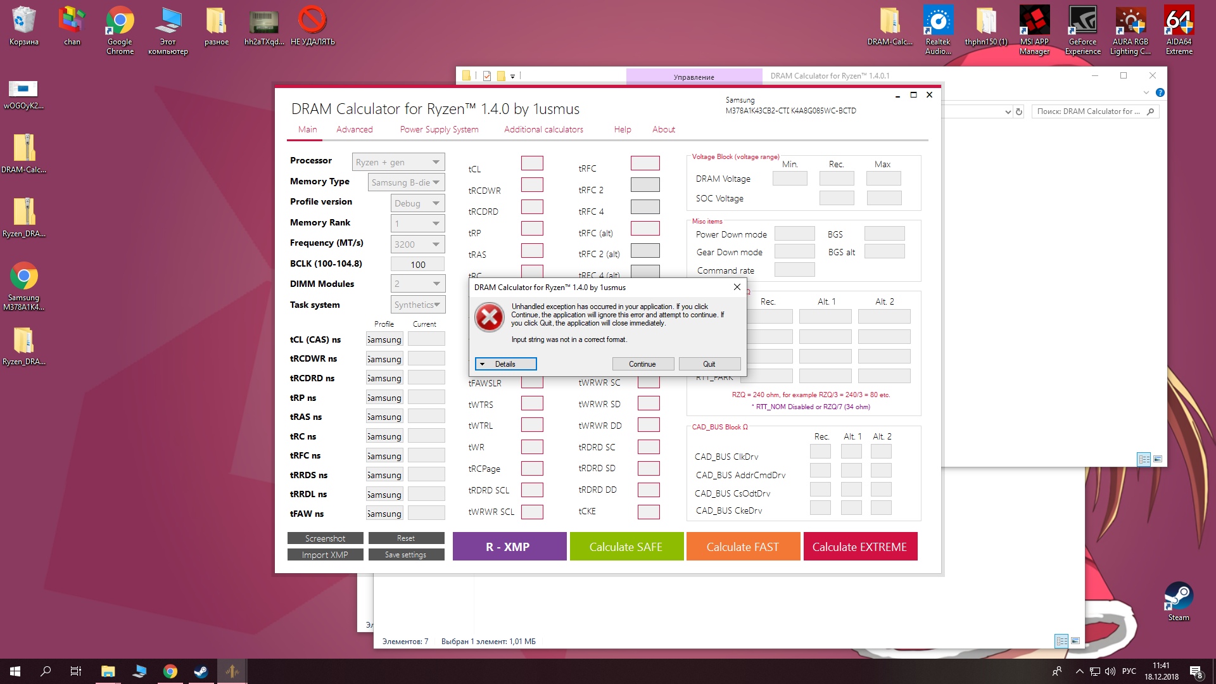Open the Frequency (MT/s) dropdown
Viewport: 1216px width, 684px height.
[417, 244]
